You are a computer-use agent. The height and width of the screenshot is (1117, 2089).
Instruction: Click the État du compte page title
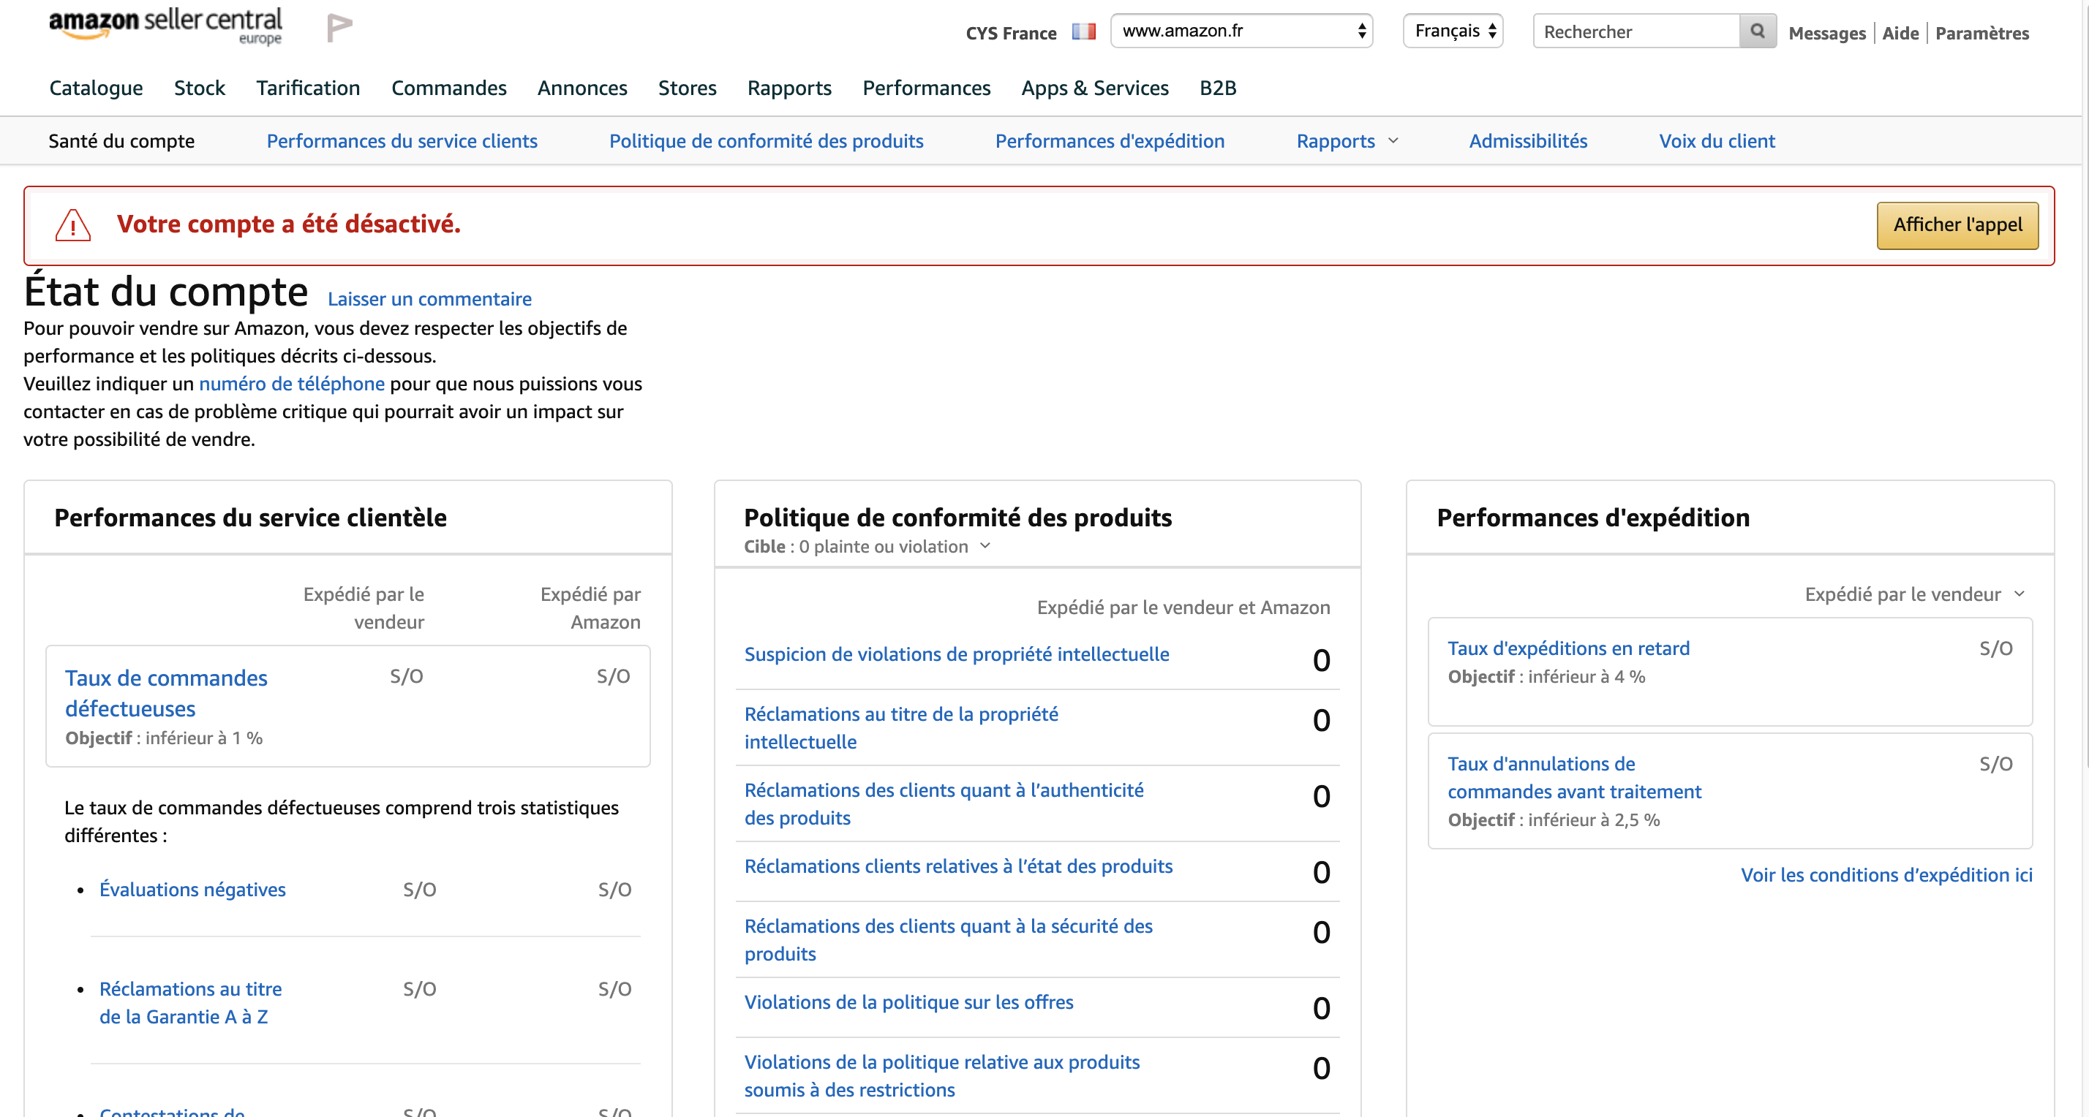pos(165,292)
